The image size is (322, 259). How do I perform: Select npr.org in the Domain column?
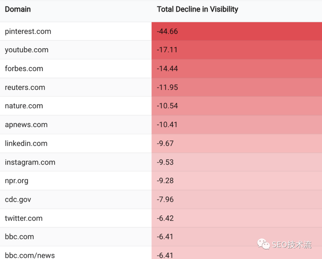[17, 181]
